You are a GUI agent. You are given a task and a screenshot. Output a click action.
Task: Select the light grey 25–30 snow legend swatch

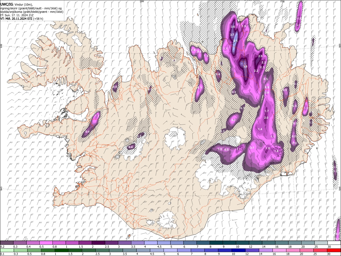[321, 243]
